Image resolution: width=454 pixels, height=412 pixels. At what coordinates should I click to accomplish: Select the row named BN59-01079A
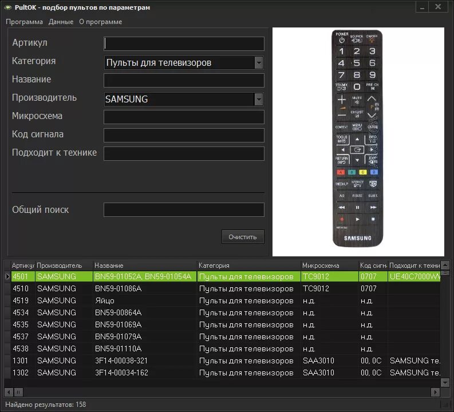pyautogui.click(x=226, y=336)
